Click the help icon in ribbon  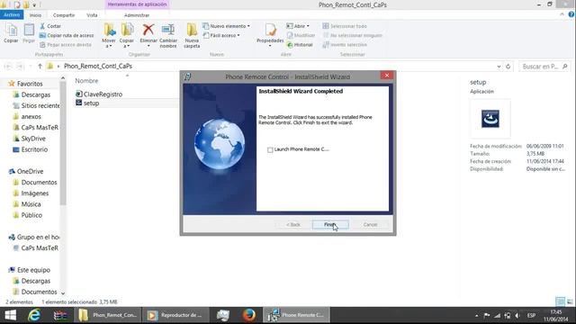(571, 14)
